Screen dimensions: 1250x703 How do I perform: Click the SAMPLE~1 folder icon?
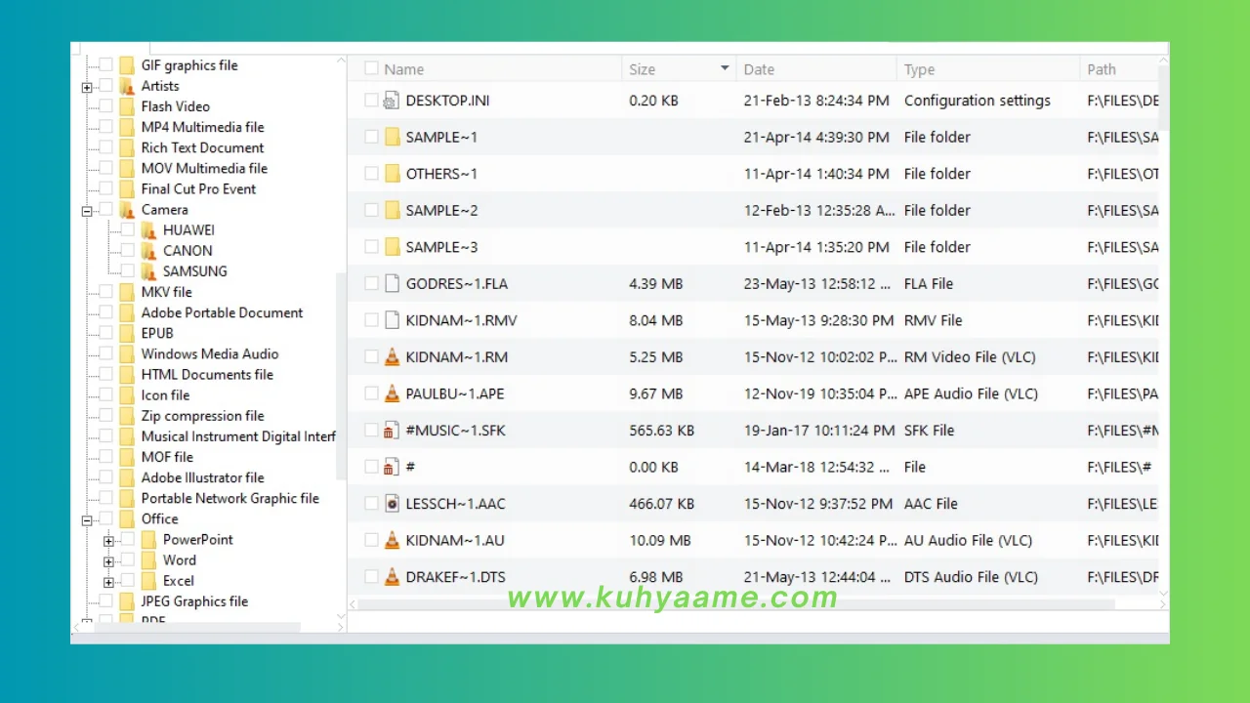point(392,137)
